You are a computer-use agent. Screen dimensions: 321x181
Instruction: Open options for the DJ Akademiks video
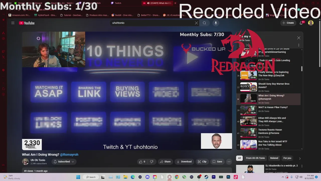[302, 166]
